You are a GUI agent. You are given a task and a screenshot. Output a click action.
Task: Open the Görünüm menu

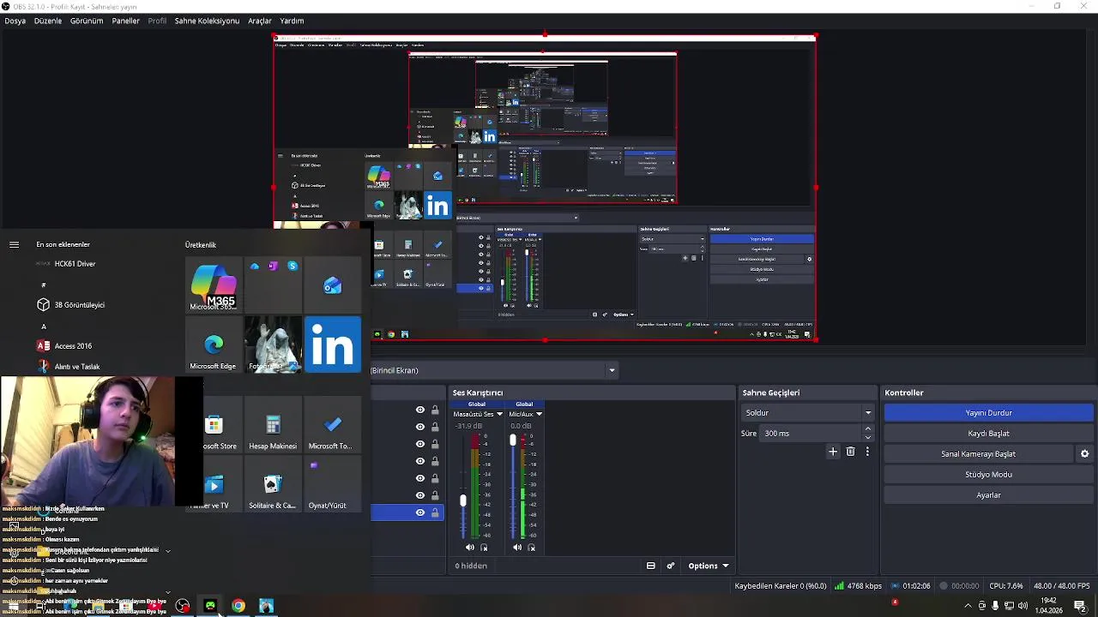coord(87,21)
